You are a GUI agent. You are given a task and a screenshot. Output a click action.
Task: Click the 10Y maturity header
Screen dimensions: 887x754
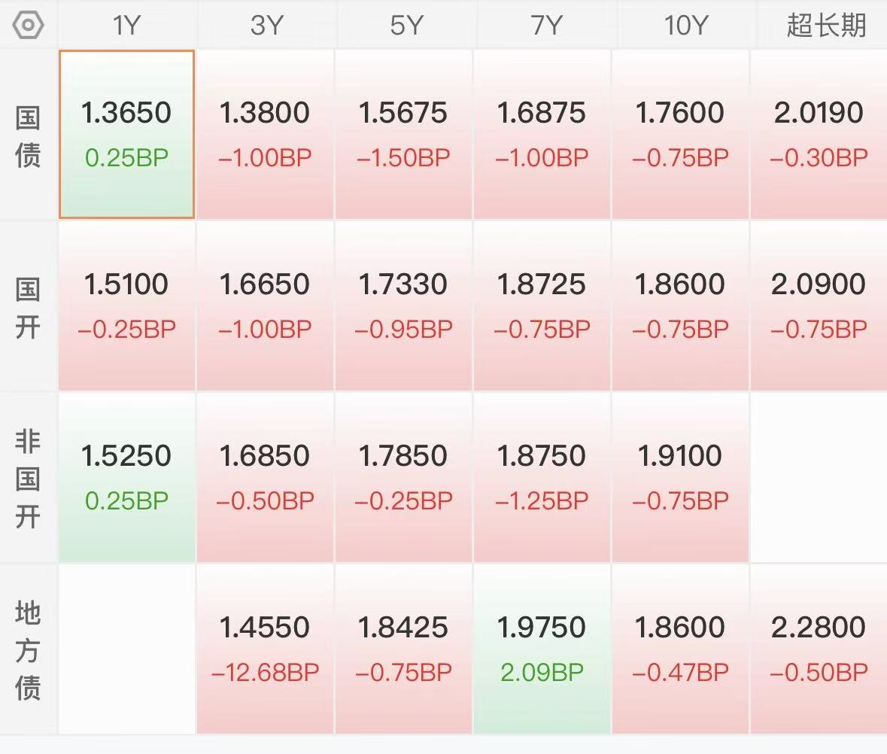coord(686,25)
